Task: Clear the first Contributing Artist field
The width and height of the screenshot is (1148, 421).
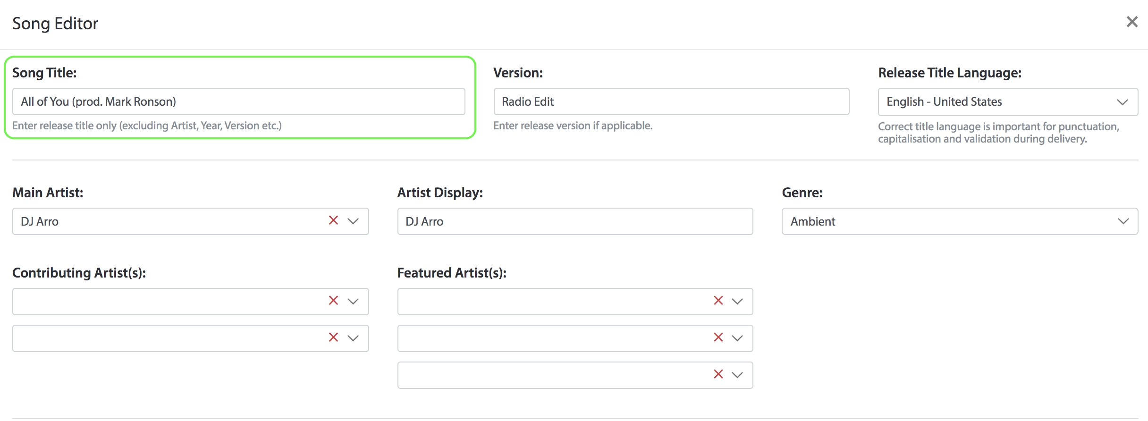Action: point(333,301)
